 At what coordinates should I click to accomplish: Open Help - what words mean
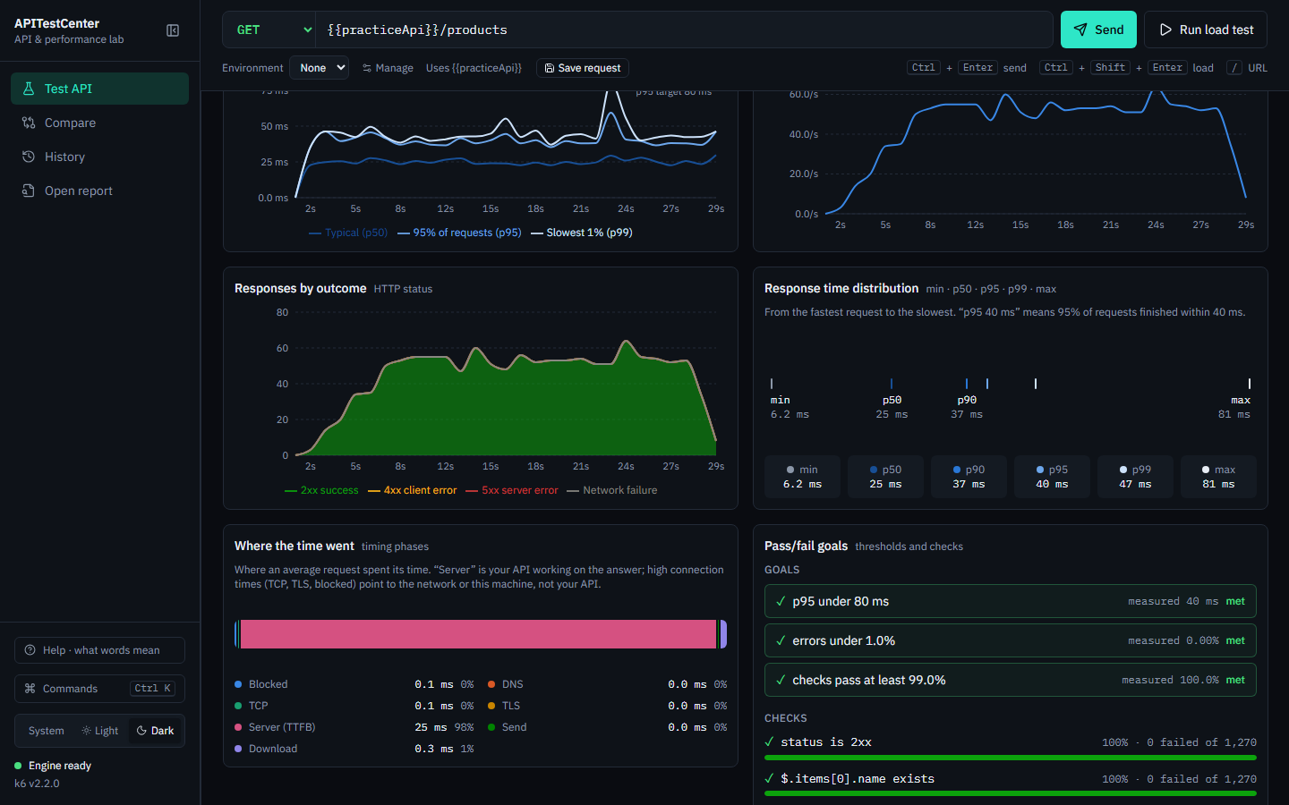[99, 650]
